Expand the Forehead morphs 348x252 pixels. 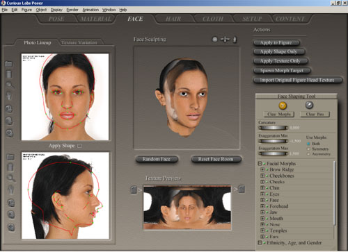point(262,206)
